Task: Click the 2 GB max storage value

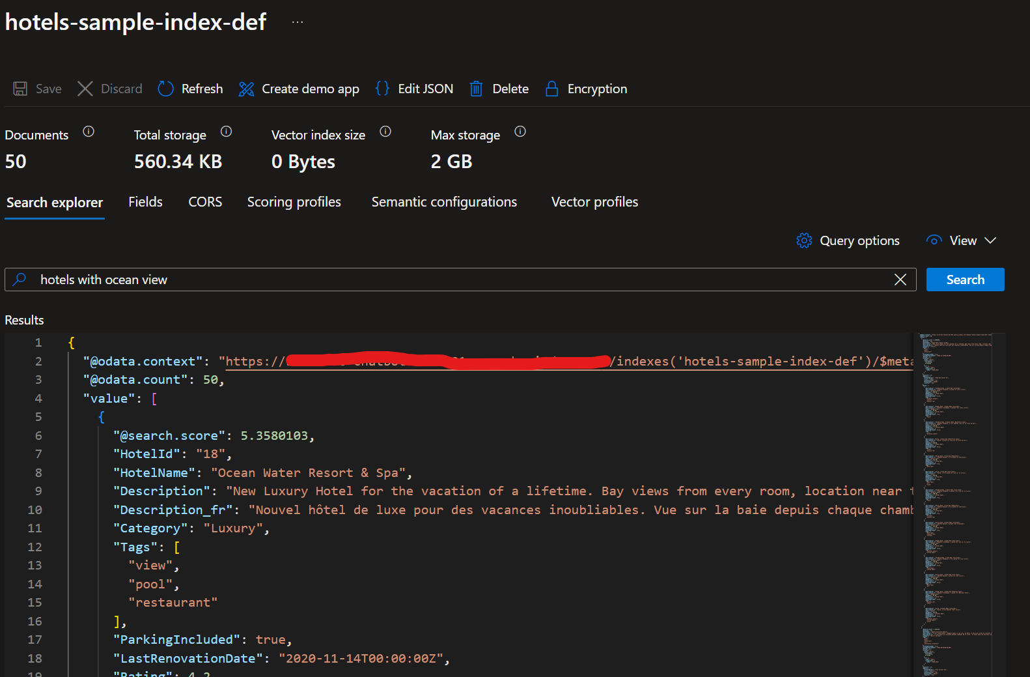Action: [x=451, y=162]
